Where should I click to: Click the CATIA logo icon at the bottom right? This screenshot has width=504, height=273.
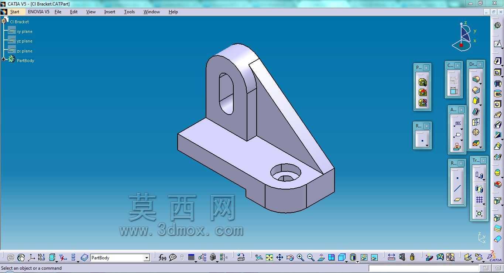pyautogui.click(x=495, y=256)
